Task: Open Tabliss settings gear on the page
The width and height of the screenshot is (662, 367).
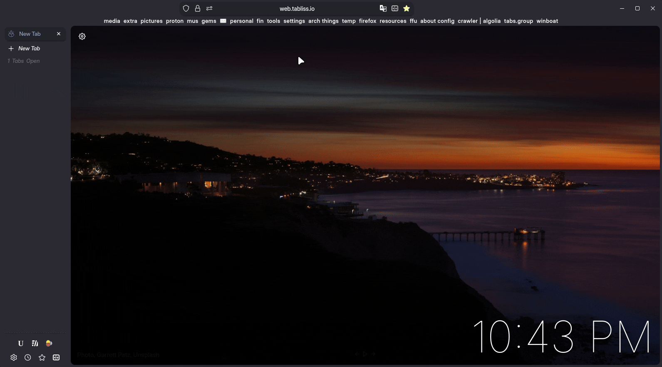Action: 82,36
